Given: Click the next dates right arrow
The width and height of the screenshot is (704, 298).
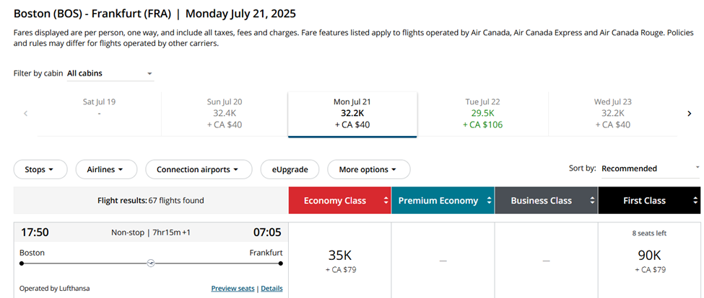Looking at the screenshot, I should 689,113.
